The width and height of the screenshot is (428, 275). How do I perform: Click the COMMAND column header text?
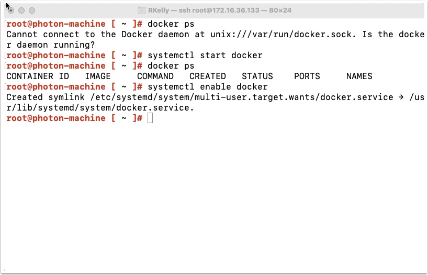coord(155,76)
